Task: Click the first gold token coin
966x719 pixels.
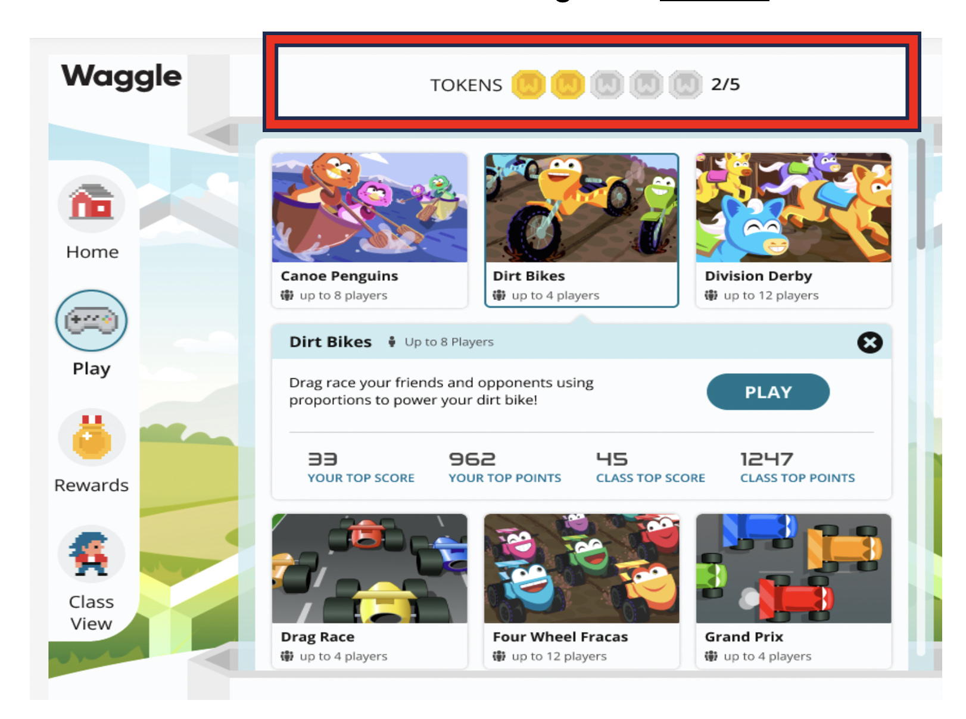Action: (528, 85)
